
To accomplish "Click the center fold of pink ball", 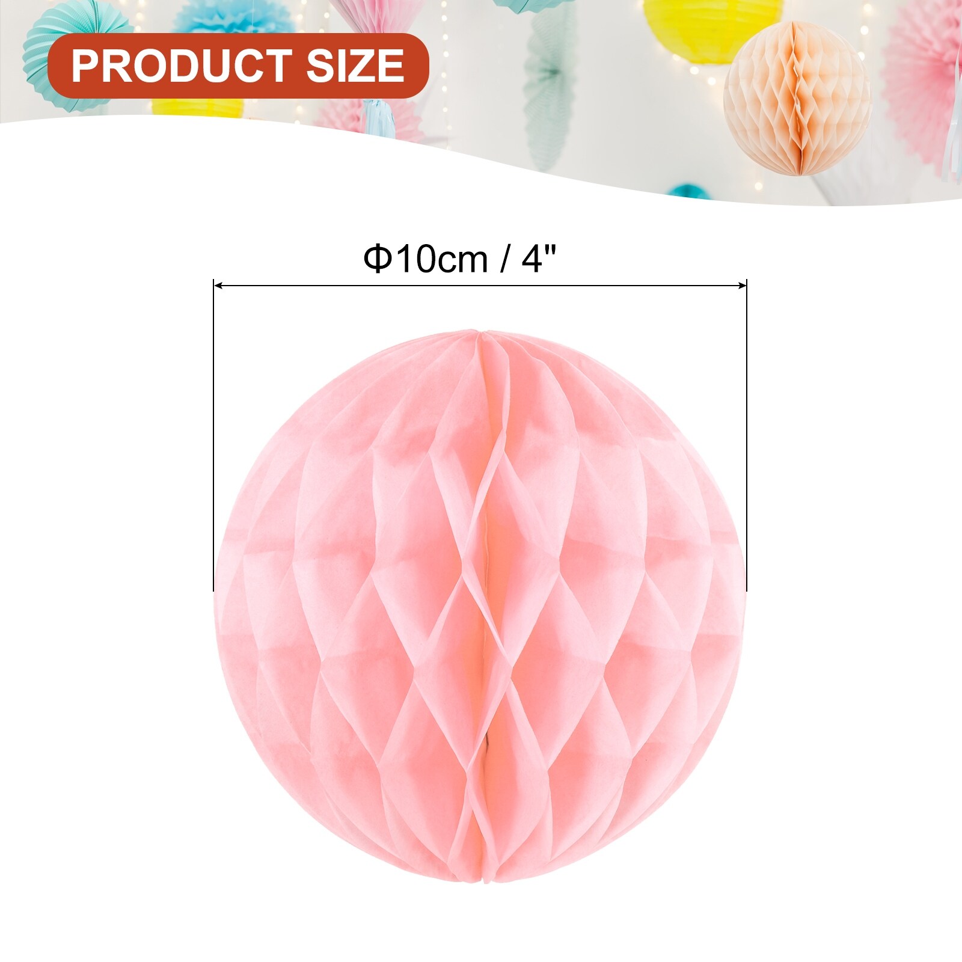I will [x=482, y=606].
